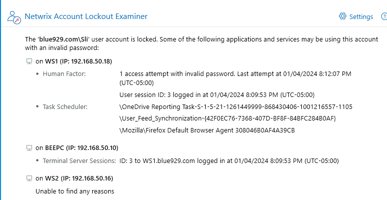
Task: Click the computer icon beside BEEPC
Action: 29,148
